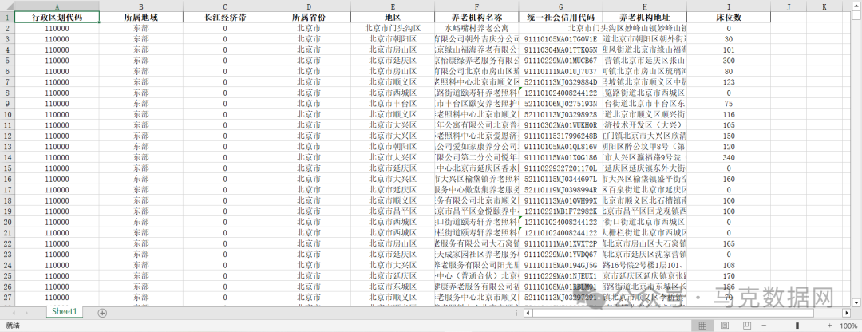Viewport: 862px width, 332px height.
Task: Select cell 12110221MB1F72982K
Action: click(561, 211)
